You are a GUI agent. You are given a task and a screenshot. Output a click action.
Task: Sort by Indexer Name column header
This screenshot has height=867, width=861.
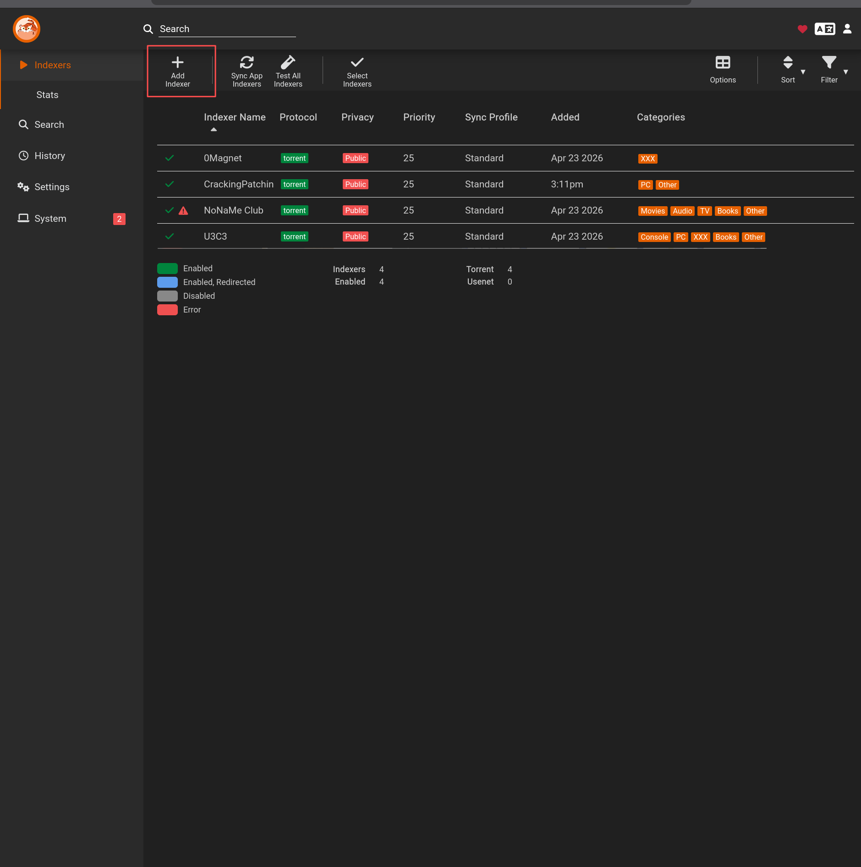235,117
